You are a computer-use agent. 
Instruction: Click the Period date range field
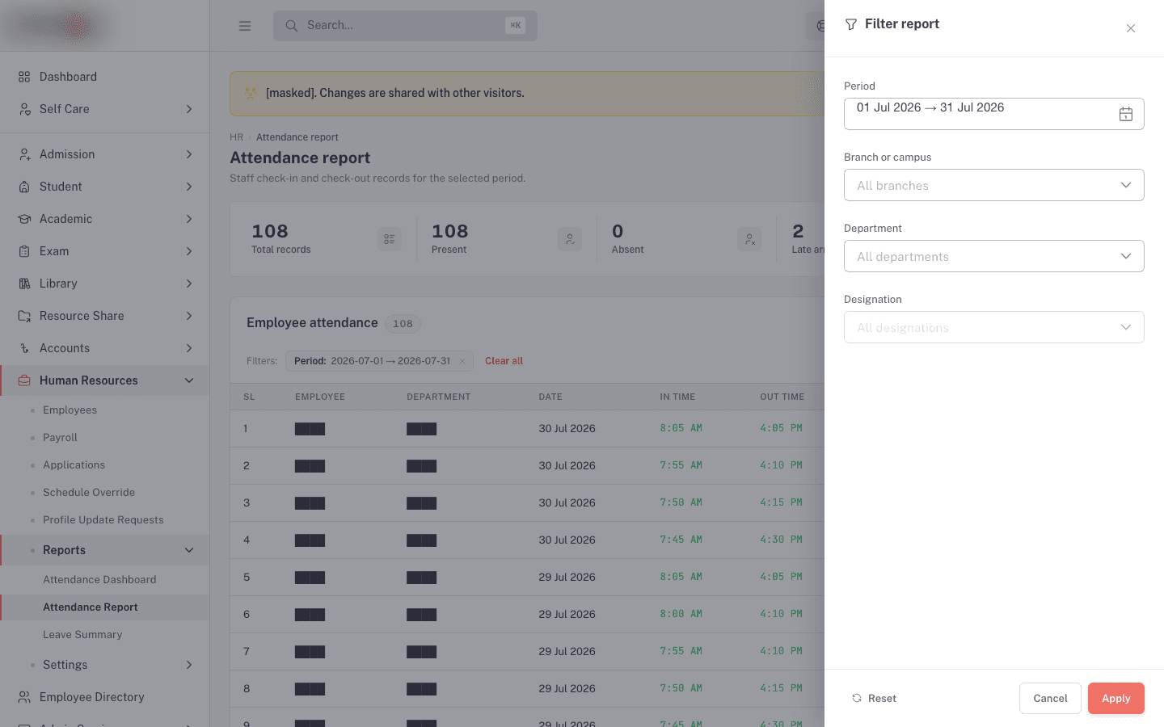point(994,114)
